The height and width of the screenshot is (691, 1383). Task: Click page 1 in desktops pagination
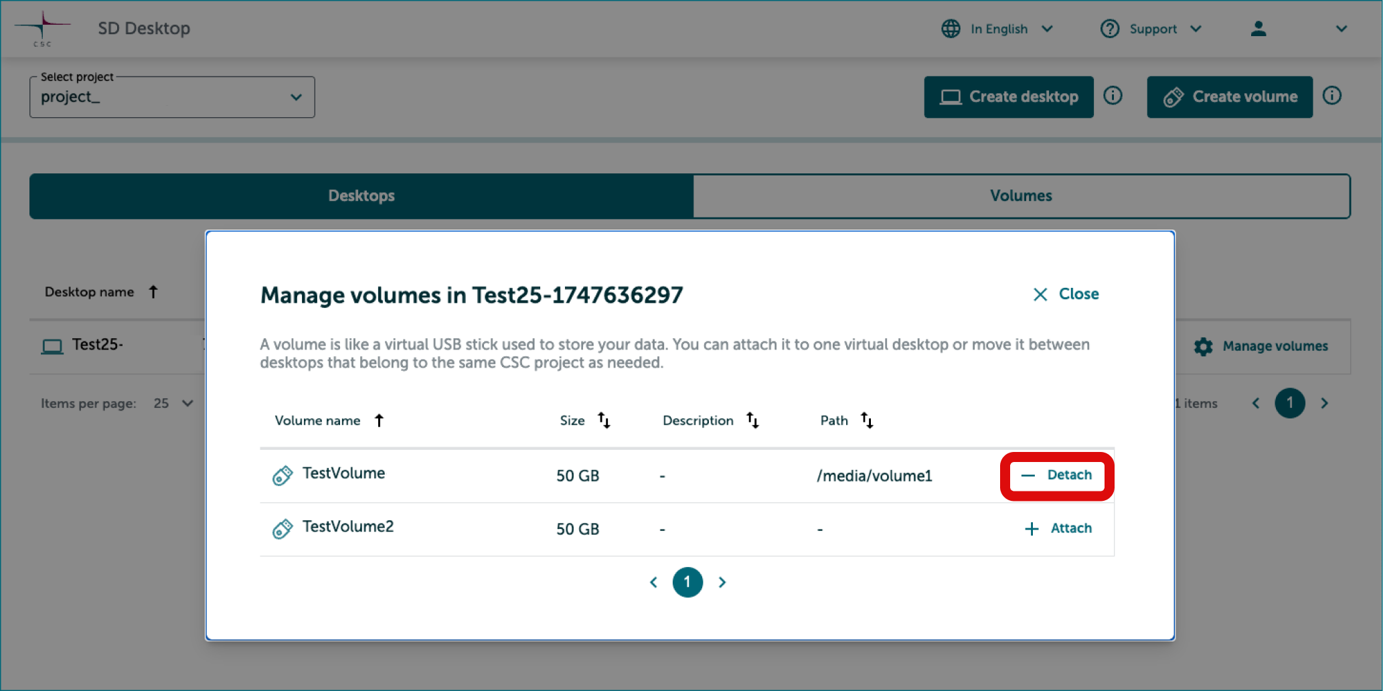tap(1290, 404)
